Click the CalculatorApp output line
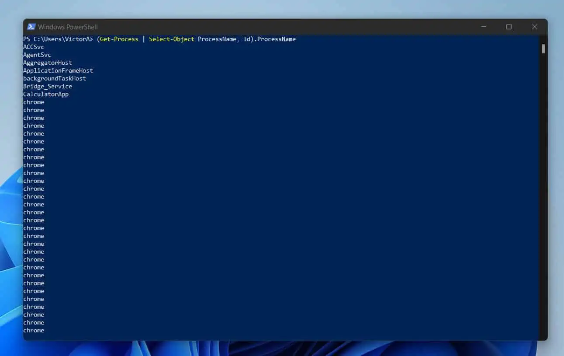The image size is (564, 356). [x=46, y=94]
